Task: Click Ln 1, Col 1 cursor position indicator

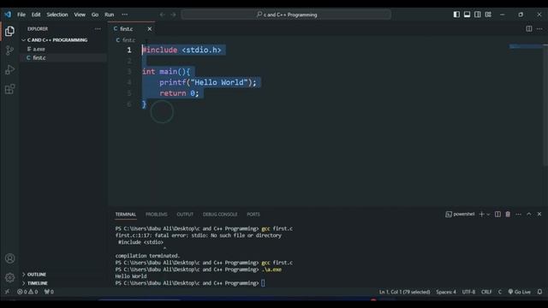Action: click(x=405, y=292)
